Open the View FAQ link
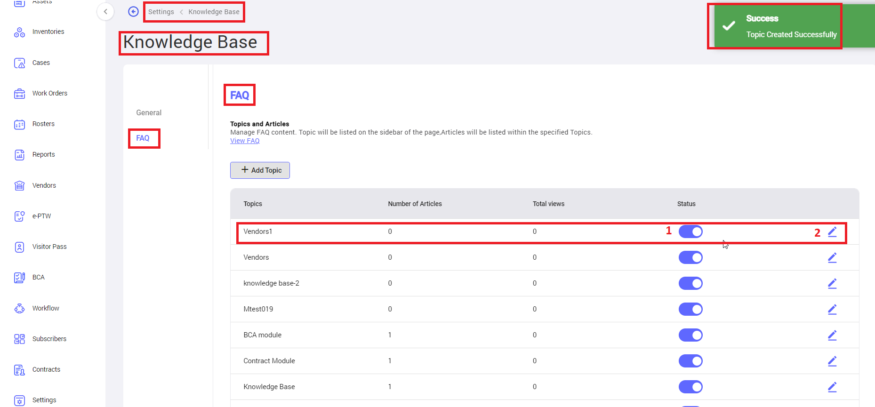 tap(245, 141)
